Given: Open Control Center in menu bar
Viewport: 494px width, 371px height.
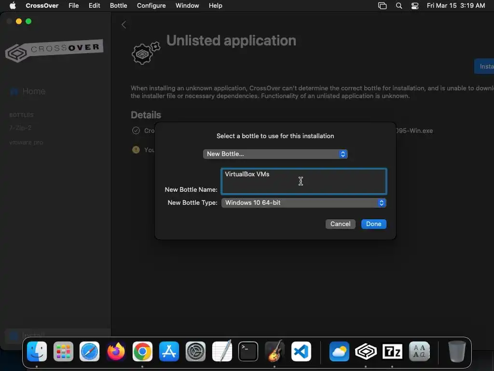Looking at the screenshot, I should 415,6.
